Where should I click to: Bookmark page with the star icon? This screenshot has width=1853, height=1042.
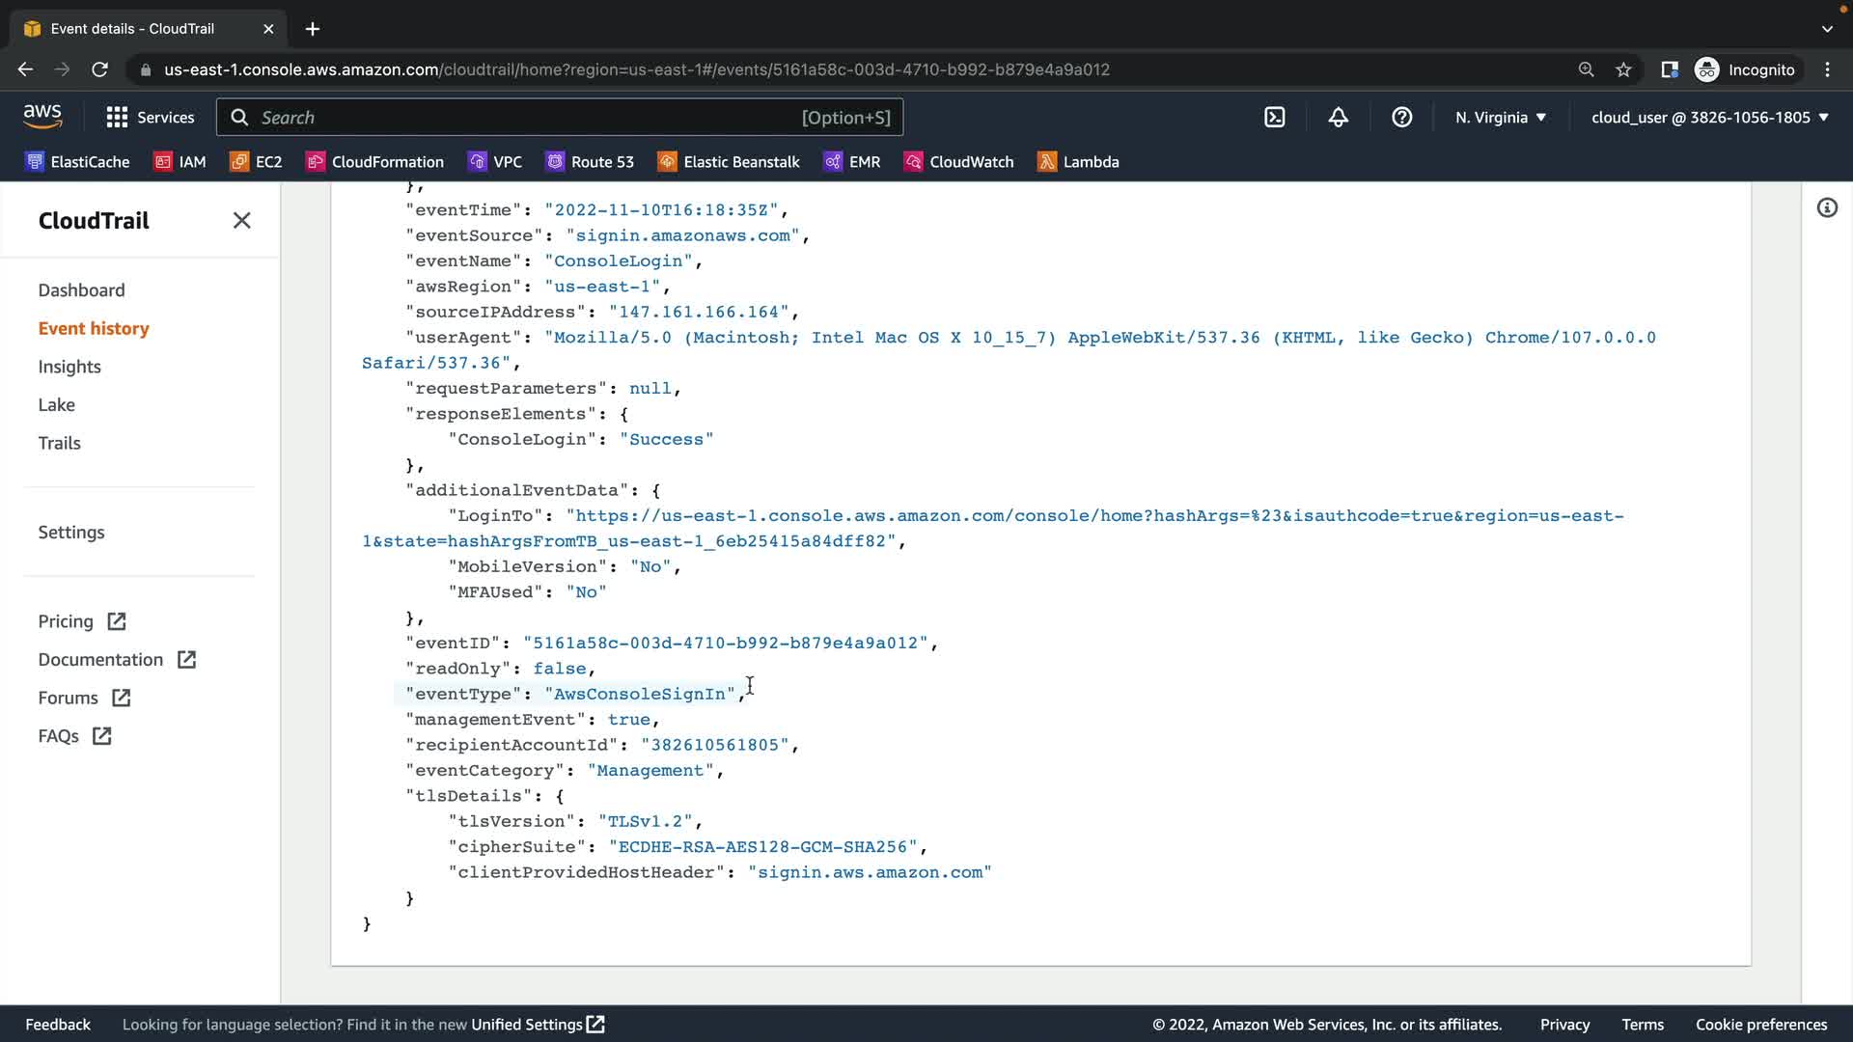(1623, 69)
